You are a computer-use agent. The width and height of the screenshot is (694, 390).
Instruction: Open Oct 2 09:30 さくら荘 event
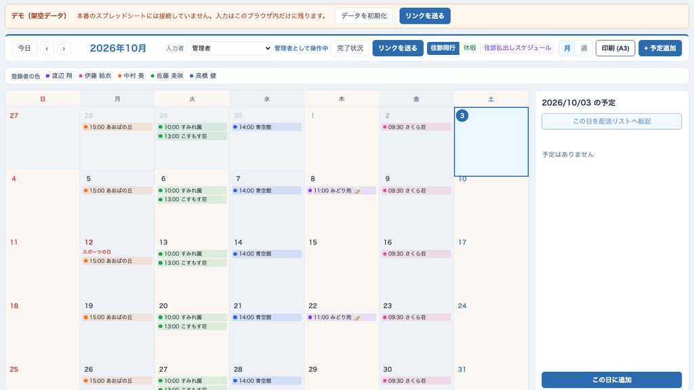pyautogui.click(x=416, y=127)
